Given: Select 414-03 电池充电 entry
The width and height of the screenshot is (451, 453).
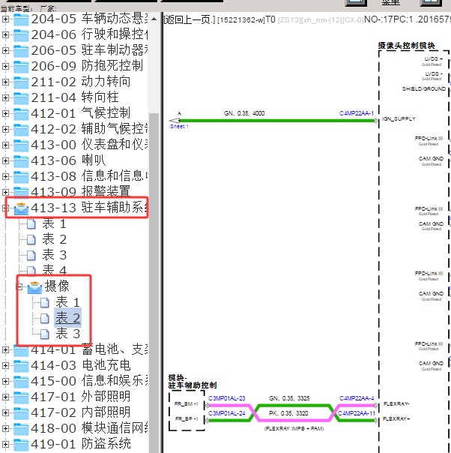Looking at the screenshot, I should (x=81, y=366).
